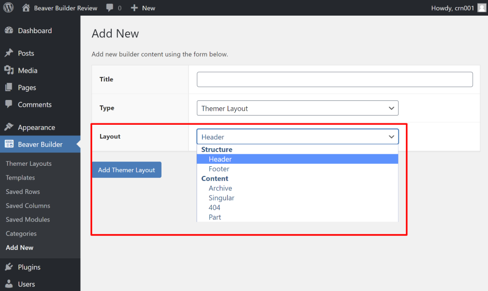Click the Media library icon

(x=9, y=70)
